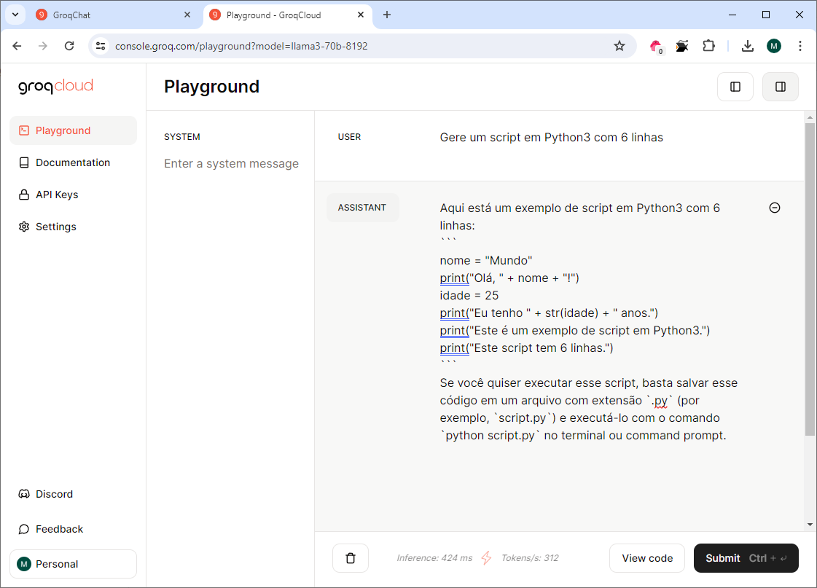The height and width of the screenshot is (588, 817).
Task: Click the code line 'idade = 25'
Action: [x=469, y=295]
